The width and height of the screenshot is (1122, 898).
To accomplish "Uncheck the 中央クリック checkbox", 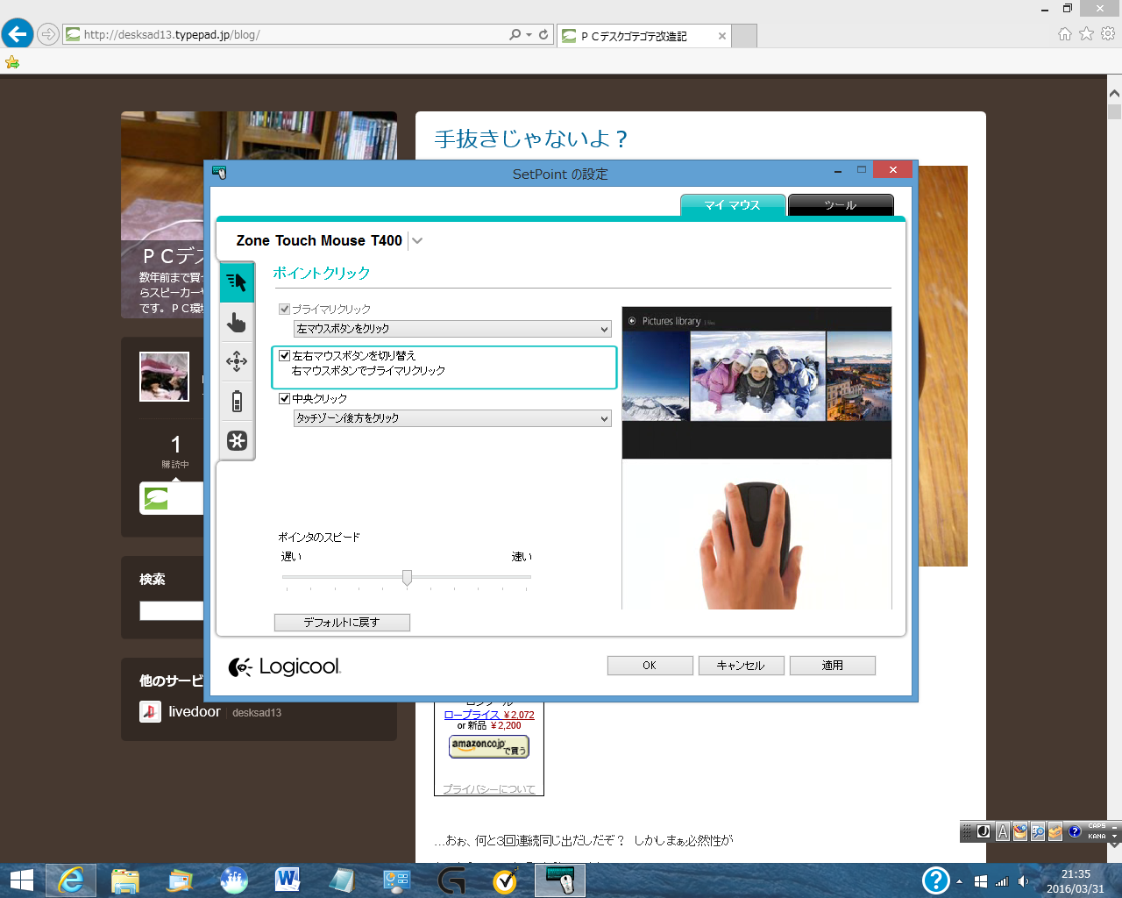I will (x=284, y=399).
